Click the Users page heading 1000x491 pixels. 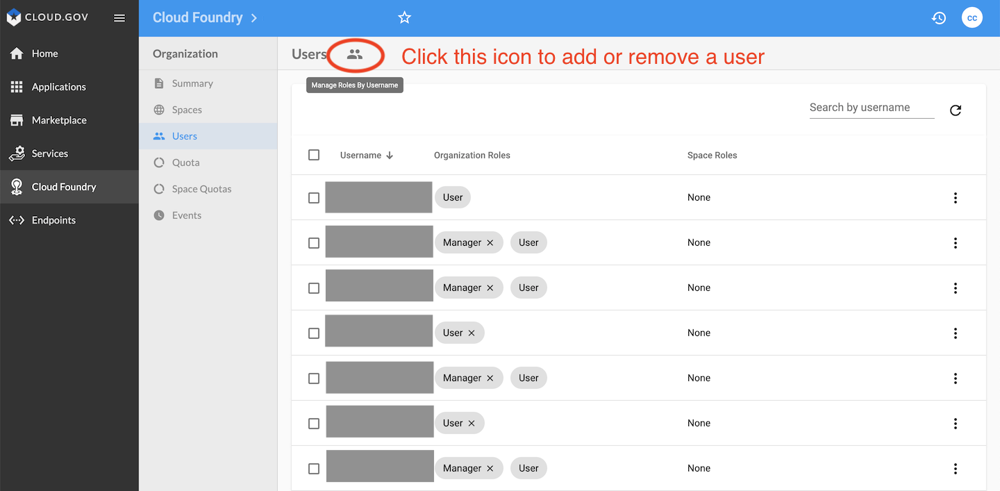pos(309,54)
